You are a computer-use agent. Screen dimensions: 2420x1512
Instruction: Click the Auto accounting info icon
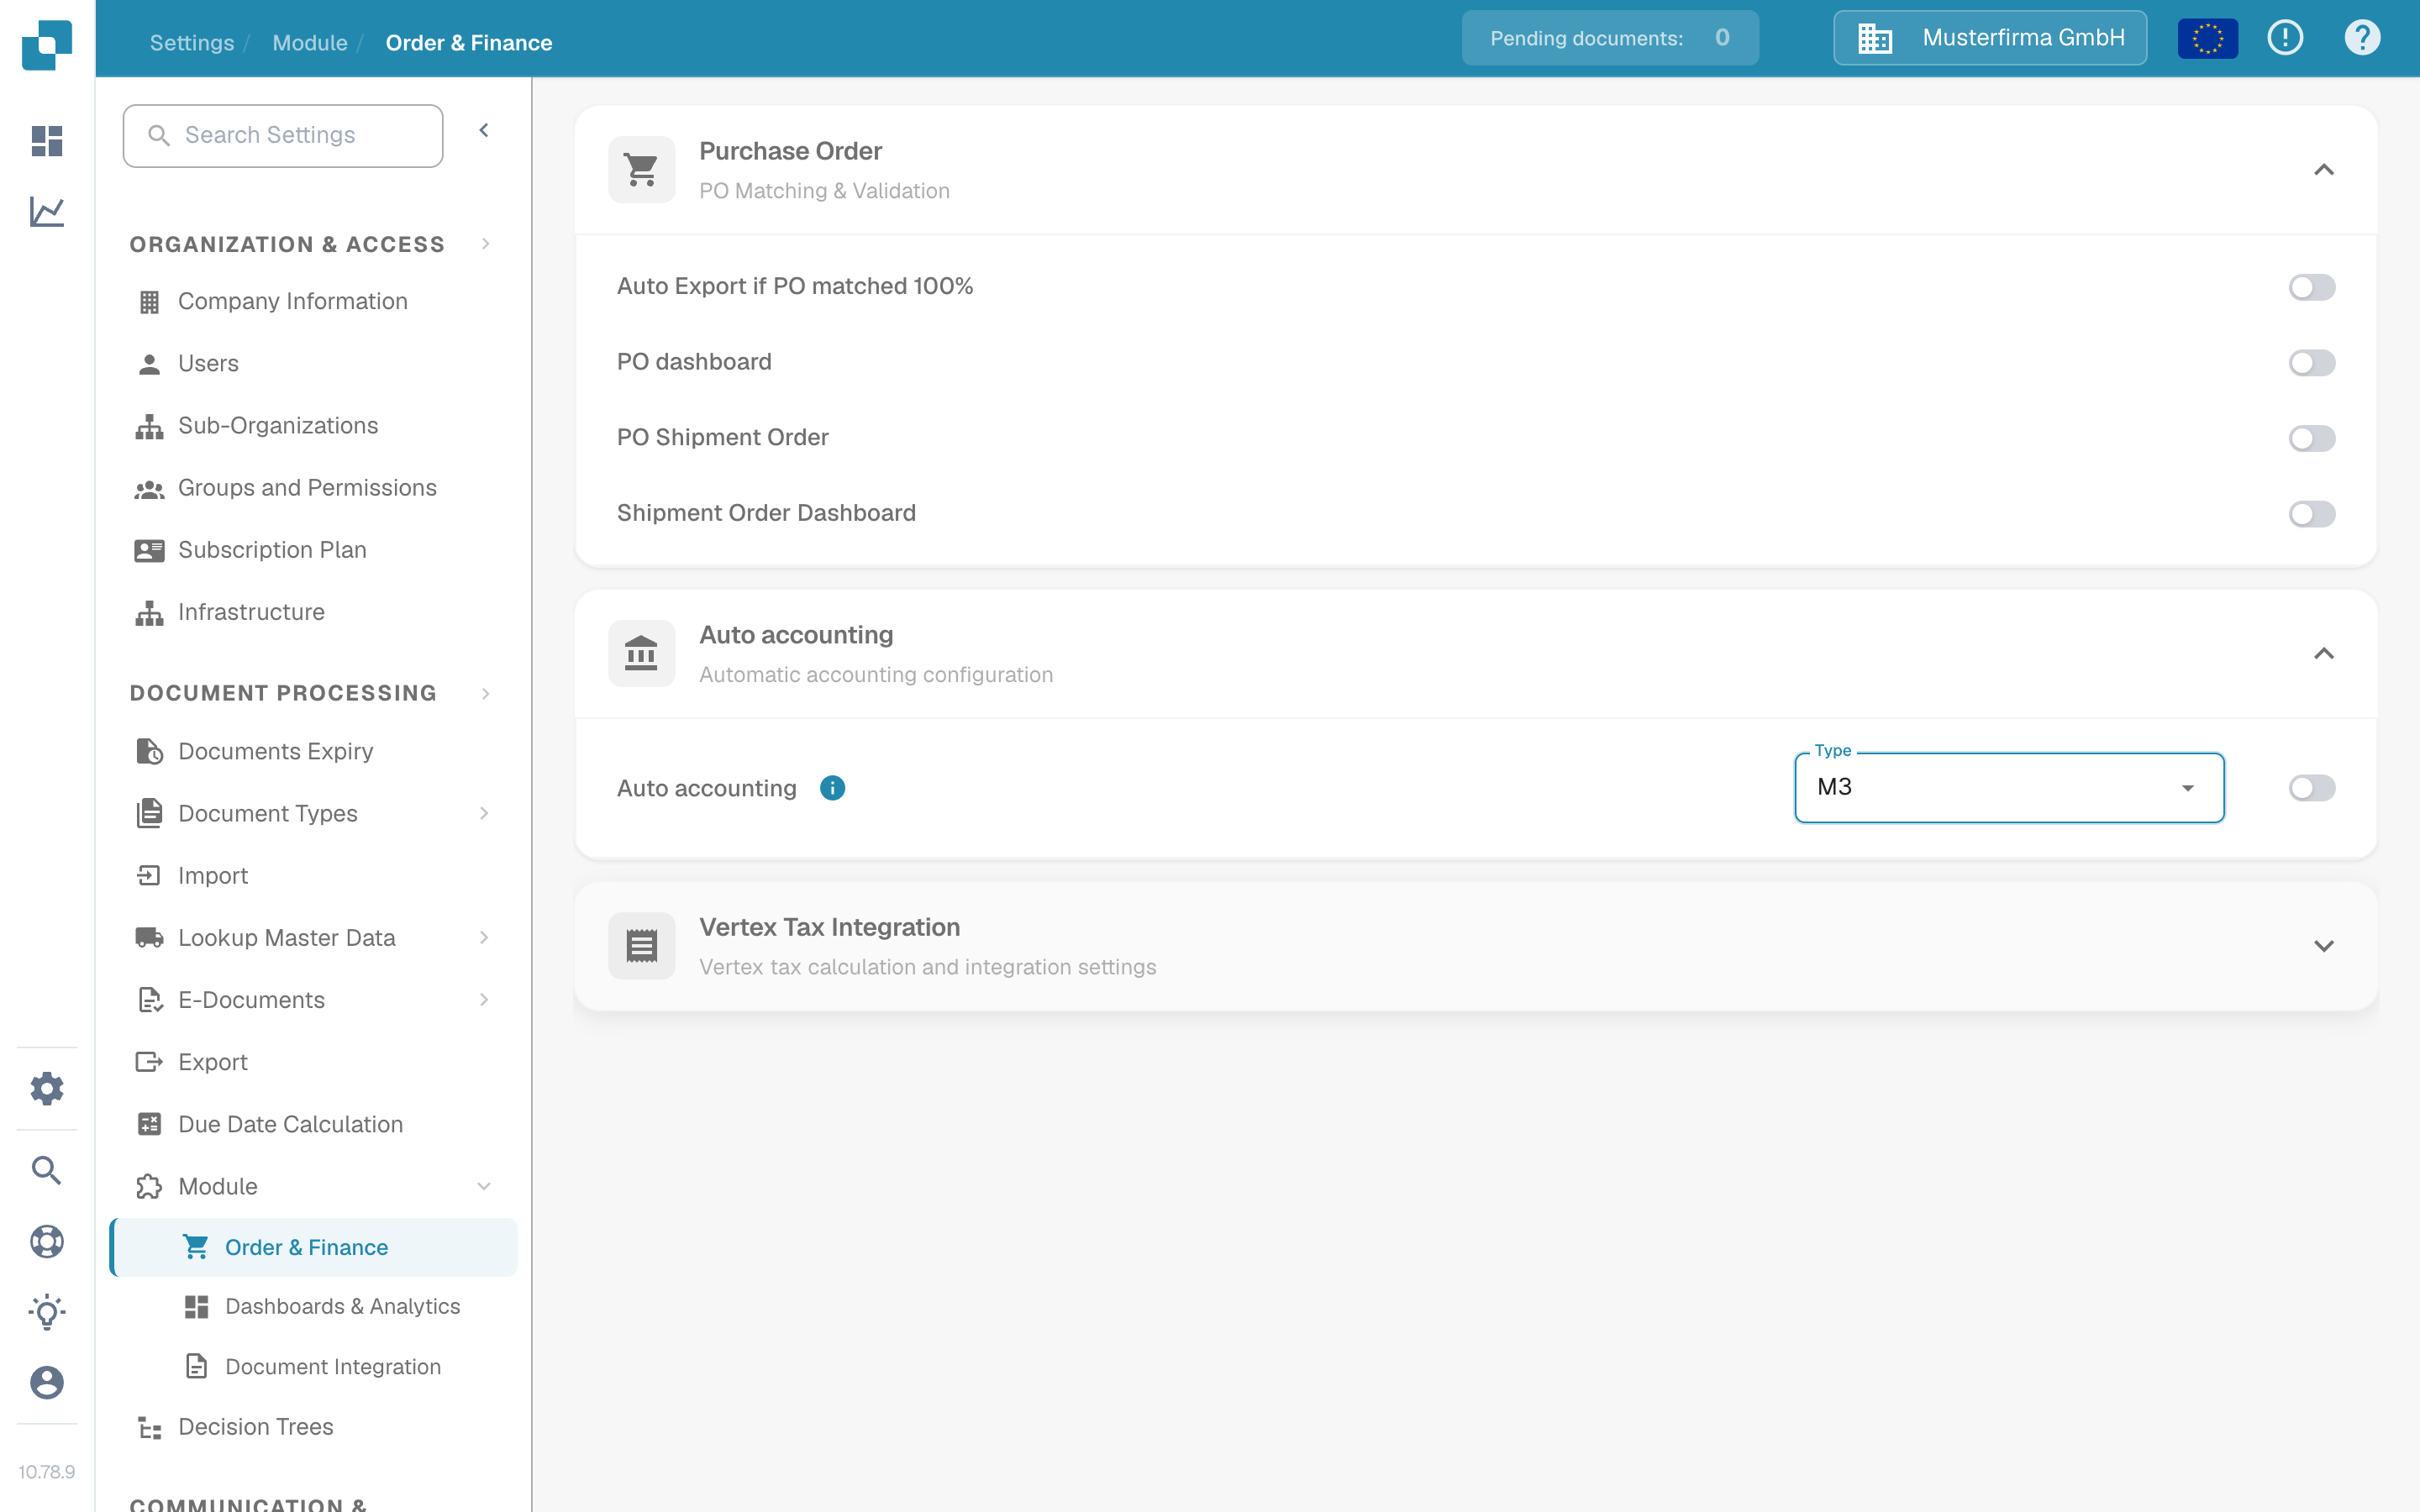[832, 788]
